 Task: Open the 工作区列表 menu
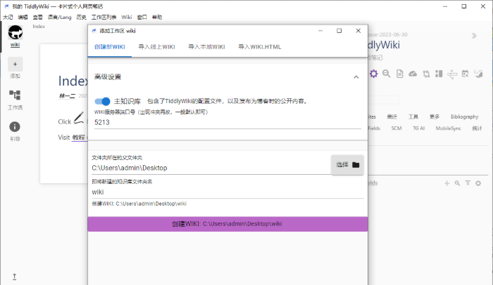(104, 18)
